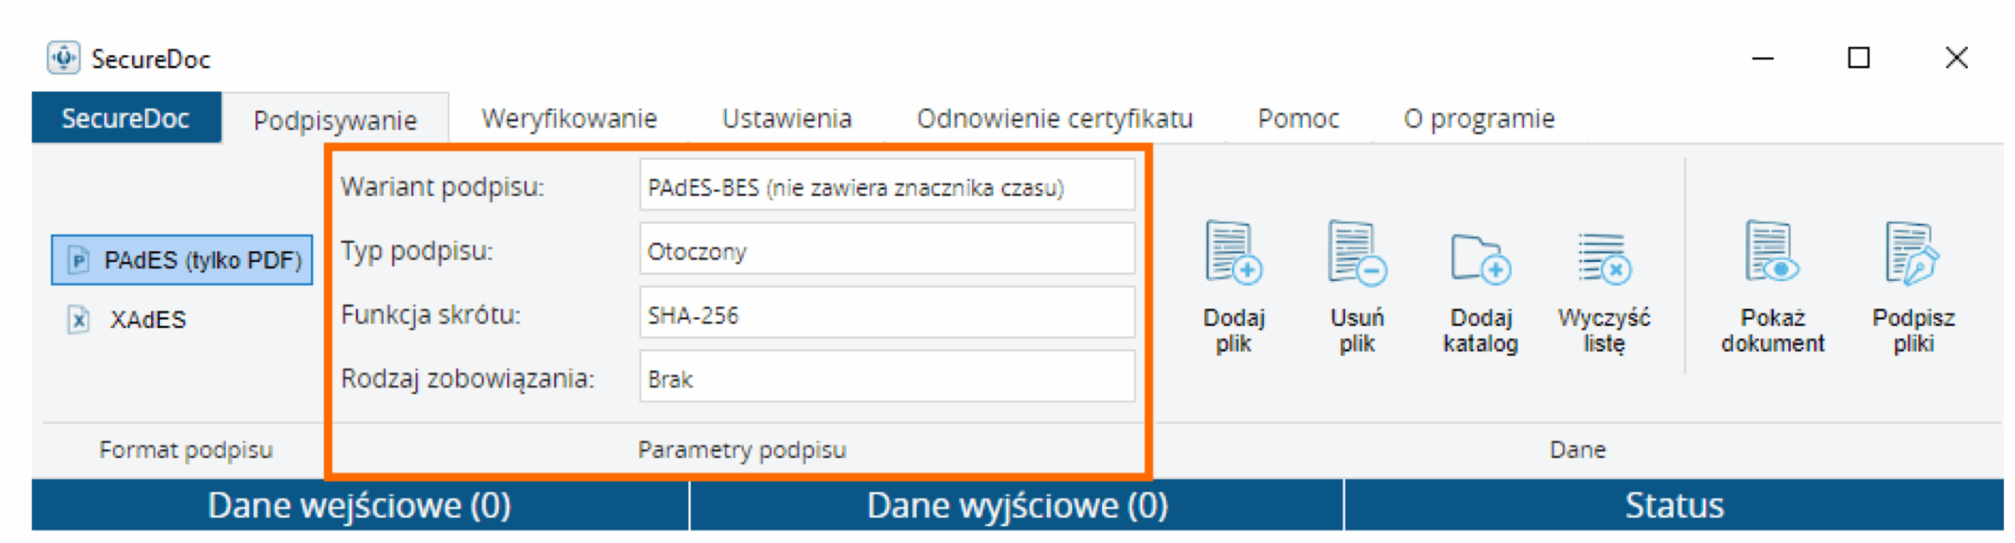Viewport: 2015px width, 543px height.
Task: Click the Dane wejściowe (0) column header
Action: click(359, 505)
